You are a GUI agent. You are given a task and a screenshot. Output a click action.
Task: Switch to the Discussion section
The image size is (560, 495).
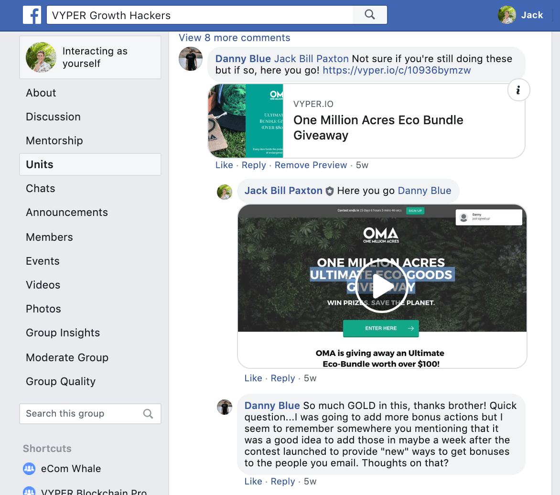[53, 117]
